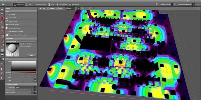Click the zoom to fit view icon
The width and height of the screenshot is (201, 100).
[90, 8]
